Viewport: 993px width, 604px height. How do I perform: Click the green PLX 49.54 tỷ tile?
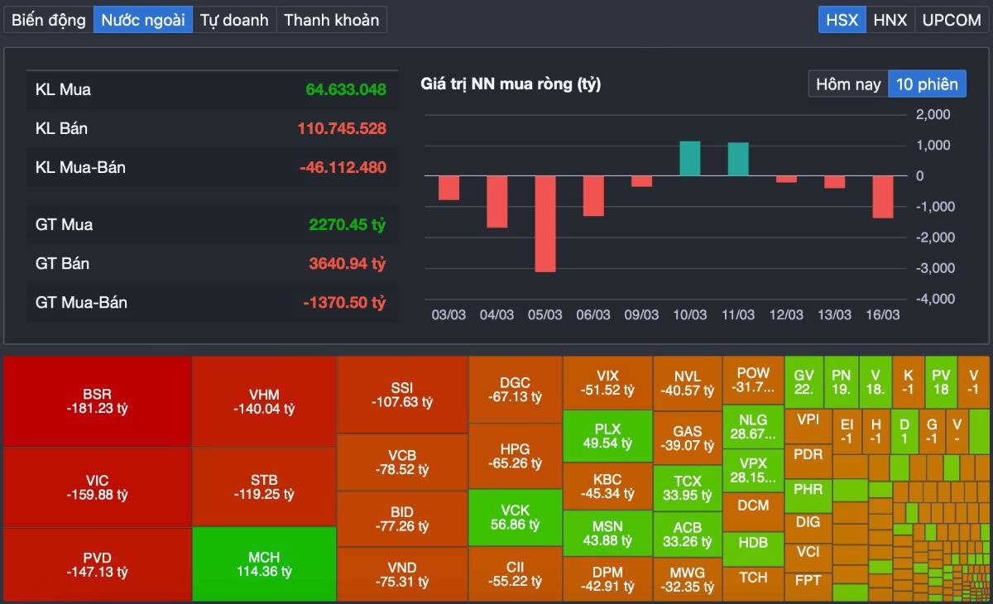[x=607, y=436]
